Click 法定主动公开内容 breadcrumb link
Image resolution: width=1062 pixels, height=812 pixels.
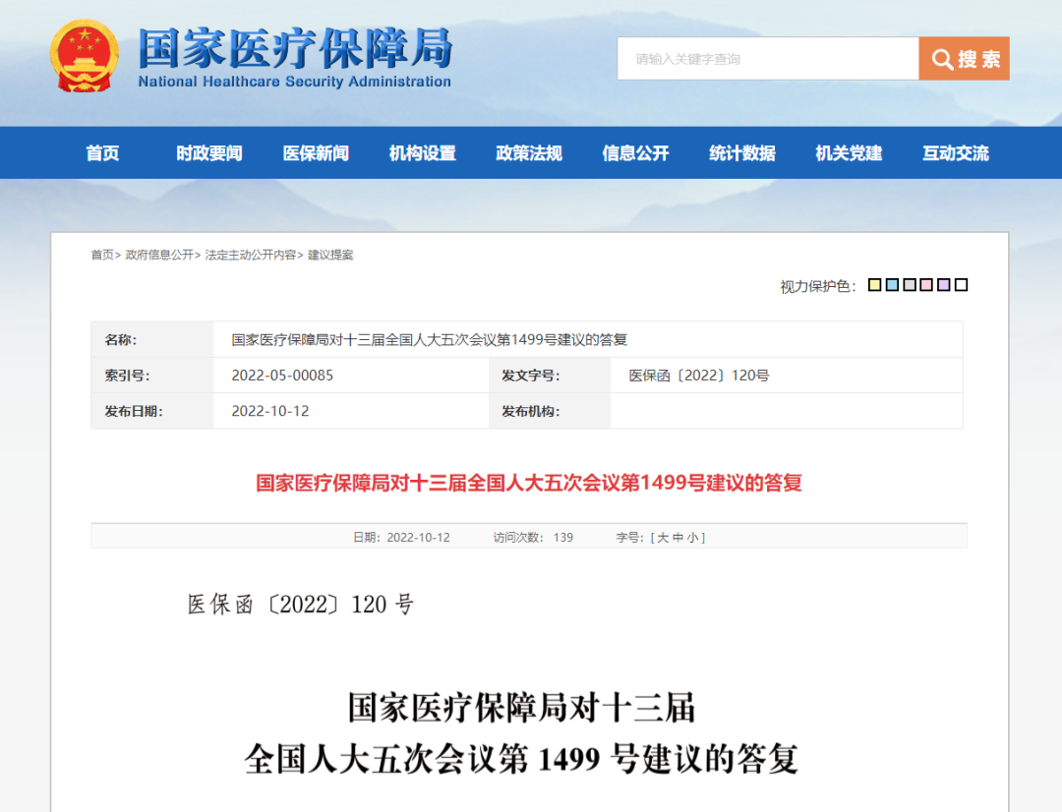[250, 255]
